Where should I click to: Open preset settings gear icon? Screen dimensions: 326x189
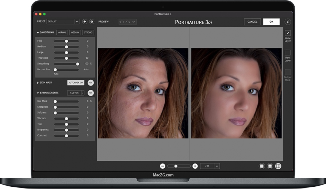(92, 22)
